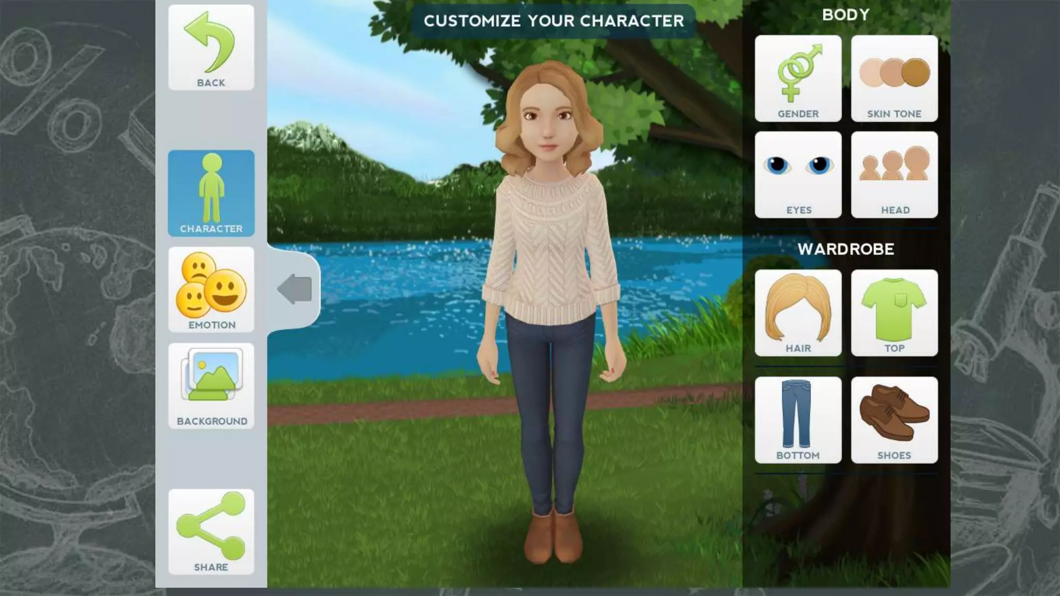Click the Body section heading
The width and height of the screenshot is (1060, 596).
click(845, 14)
